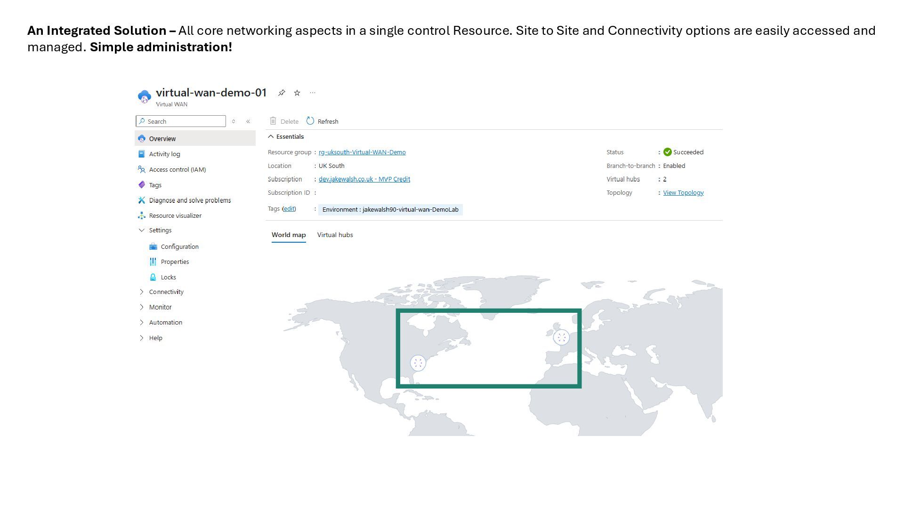
Task: Focus the sidebar Search box
Action: pos(181,121)
